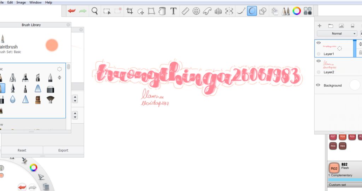Click upper stepper arrows in brush properties

tap(75, 99)
